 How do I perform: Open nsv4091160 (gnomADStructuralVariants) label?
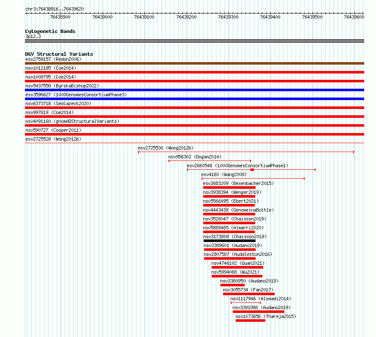(x=72, y=121)
